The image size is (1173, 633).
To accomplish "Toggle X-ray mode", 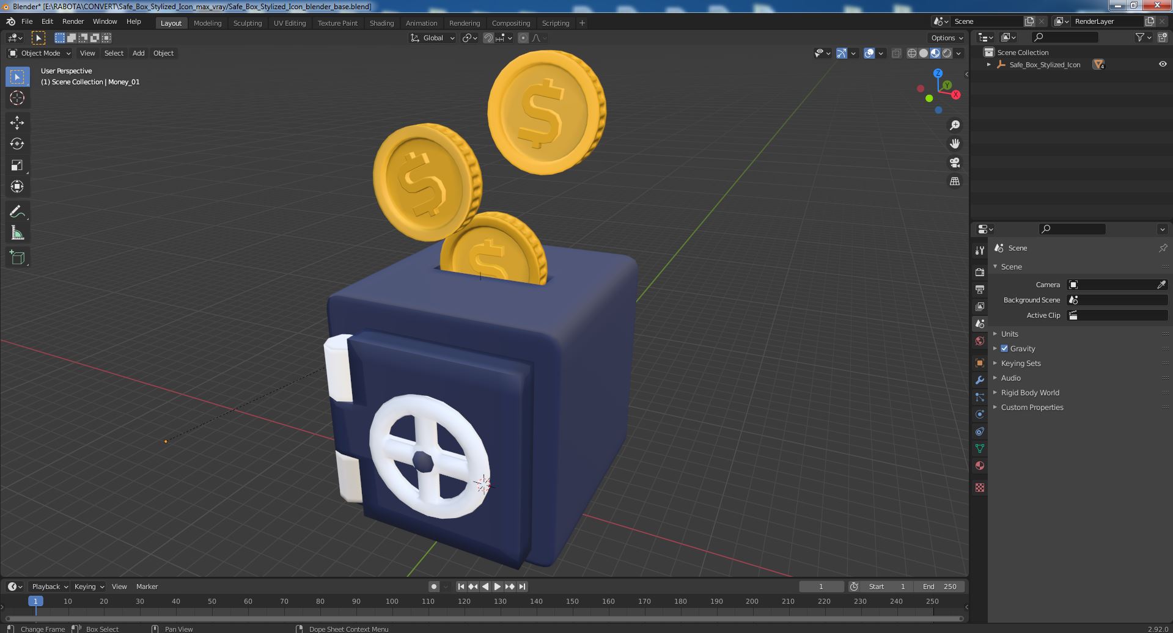I will [x=896, y=53].
